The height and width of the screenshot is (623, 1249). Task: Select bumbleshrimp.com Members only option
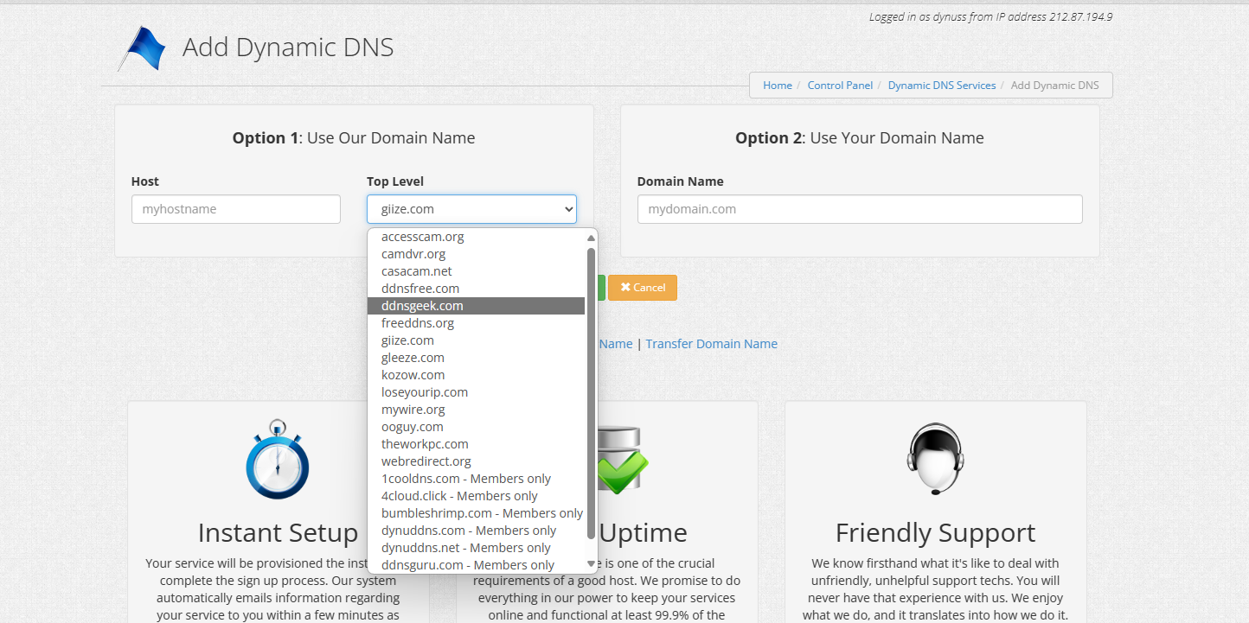click(476, 513)
